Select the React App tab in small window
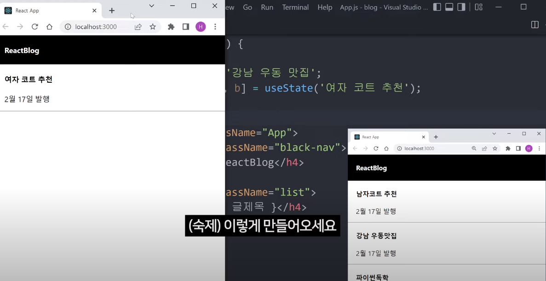 coord(390,137)
